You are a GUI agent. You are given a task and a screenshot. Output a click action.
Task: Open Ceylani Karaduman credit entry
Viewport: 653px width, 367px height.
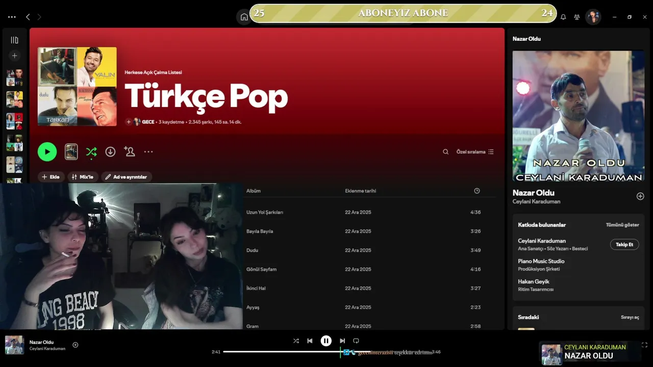[x=541, y=241]
